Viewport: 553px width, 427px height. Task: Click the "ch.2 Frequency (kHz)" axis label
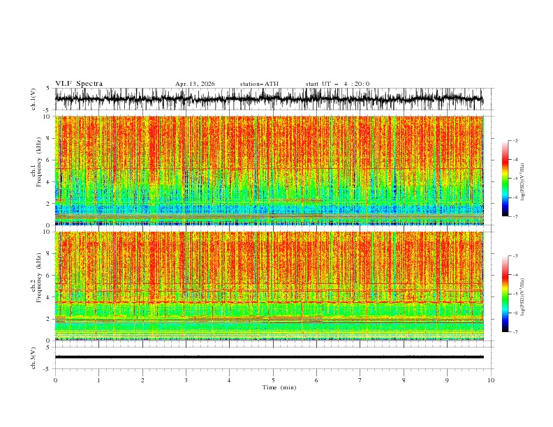click(x=36, y=277)
